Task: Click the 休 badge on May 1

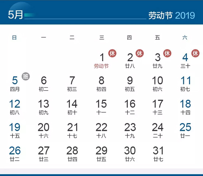Action: (112, 53)
